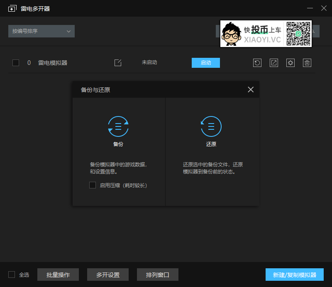Close the 备份与还原 dialog

pyautogui.click(x=251, y=89)
